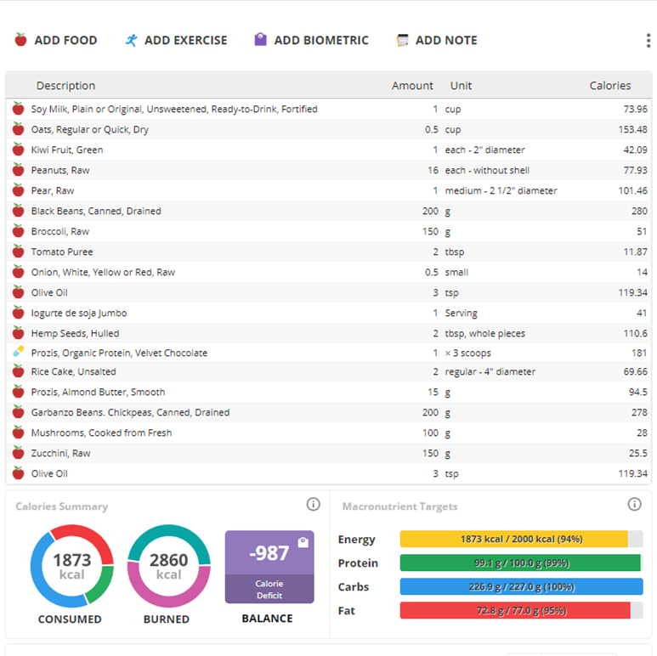Click the yellow Energy progress bar

tap(513, 539)
